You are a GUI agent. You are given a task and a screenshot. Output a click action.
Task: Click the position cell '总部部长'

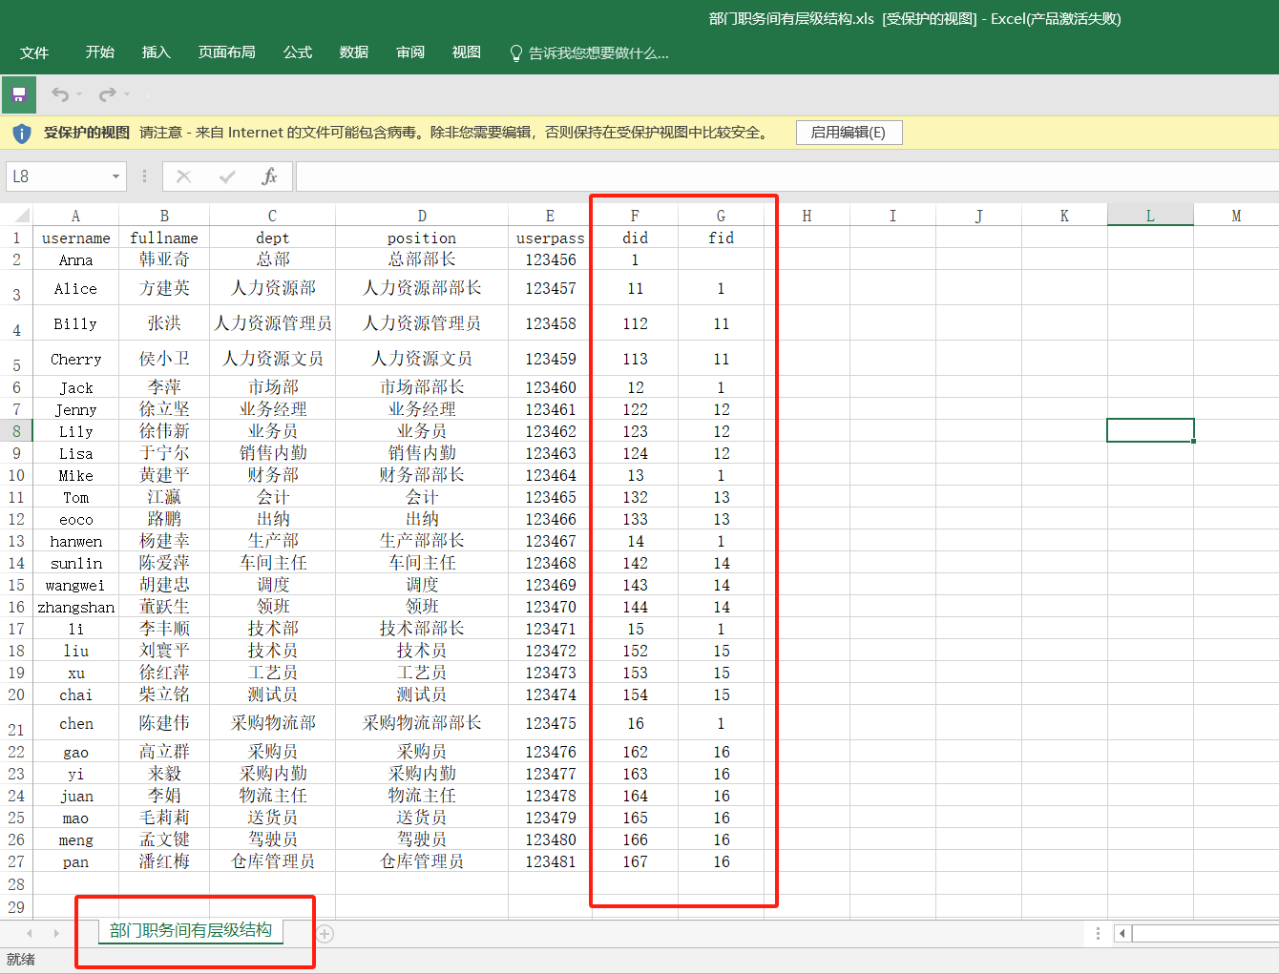(422, 259)
